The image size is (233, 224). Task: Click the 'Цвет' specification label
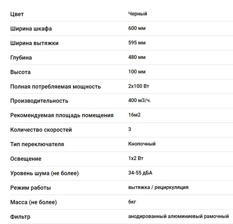[17, 14]
